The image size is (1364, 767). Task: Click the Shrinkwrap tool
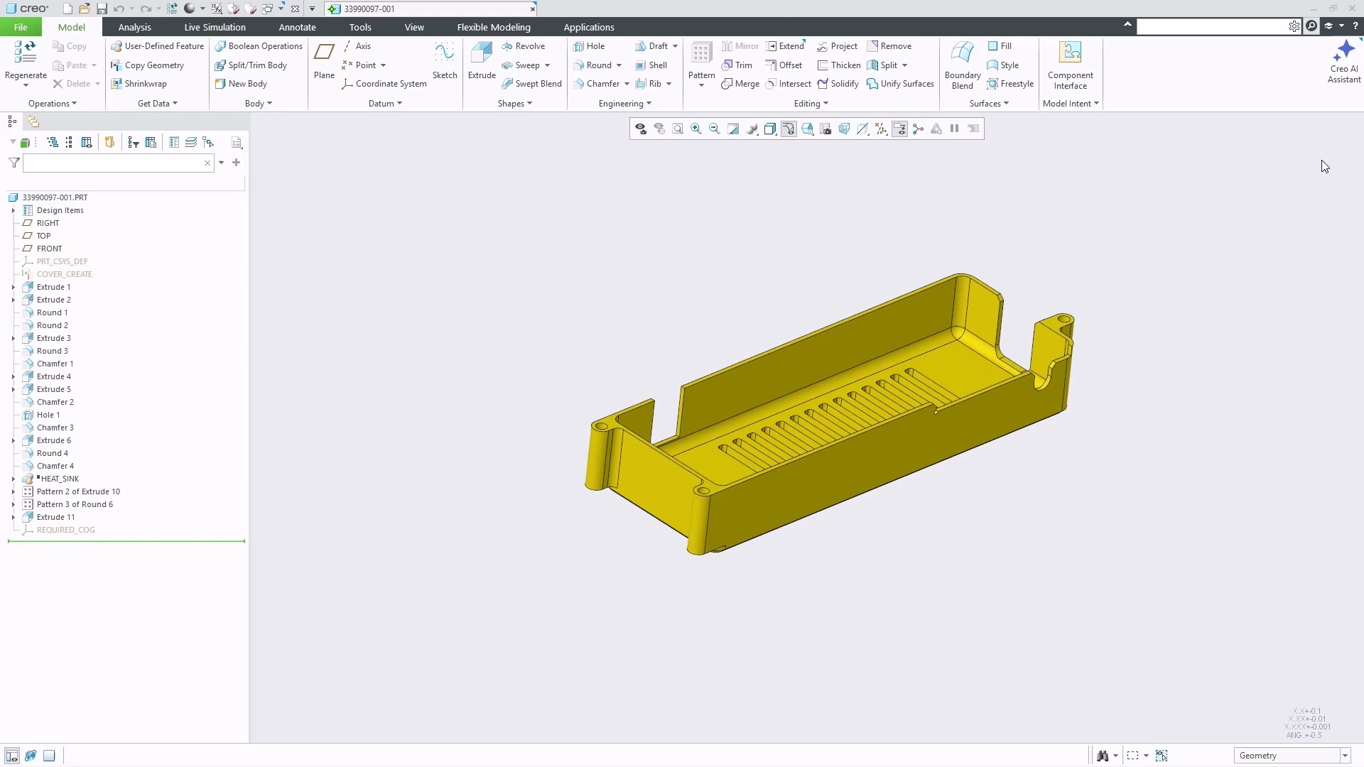coord(139,84)
